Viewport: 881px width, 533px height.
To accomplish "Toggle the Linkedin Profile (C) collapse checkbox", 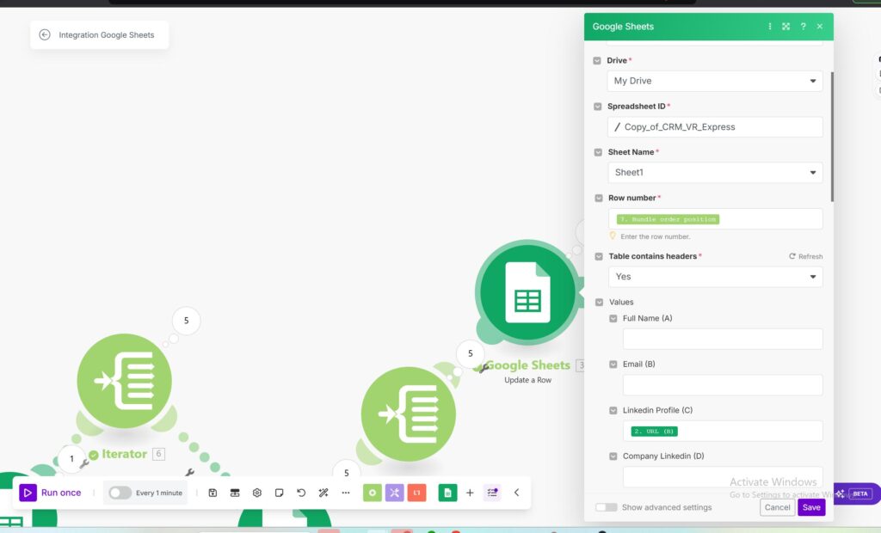I will 613,411.
